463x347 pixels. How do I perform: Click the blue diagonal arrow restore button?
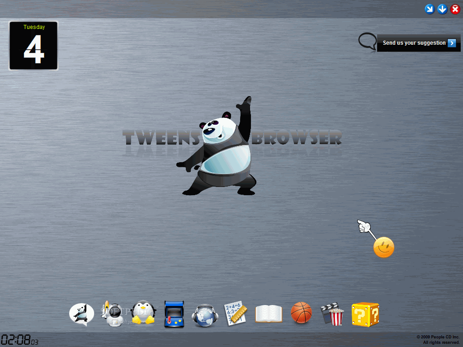(430, 9)
